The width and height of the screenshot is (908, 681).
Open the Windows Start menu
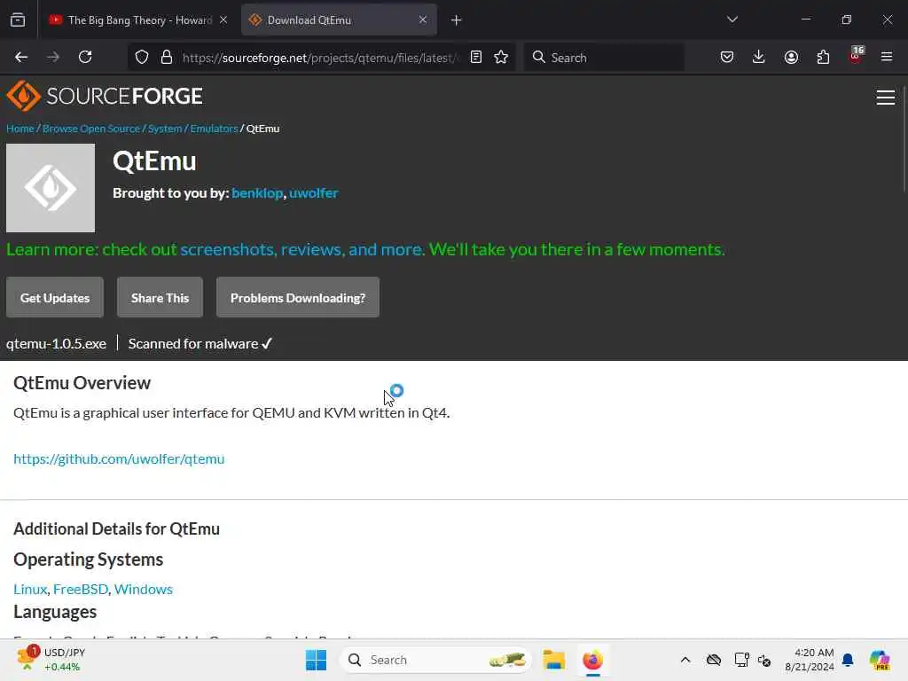316,660
